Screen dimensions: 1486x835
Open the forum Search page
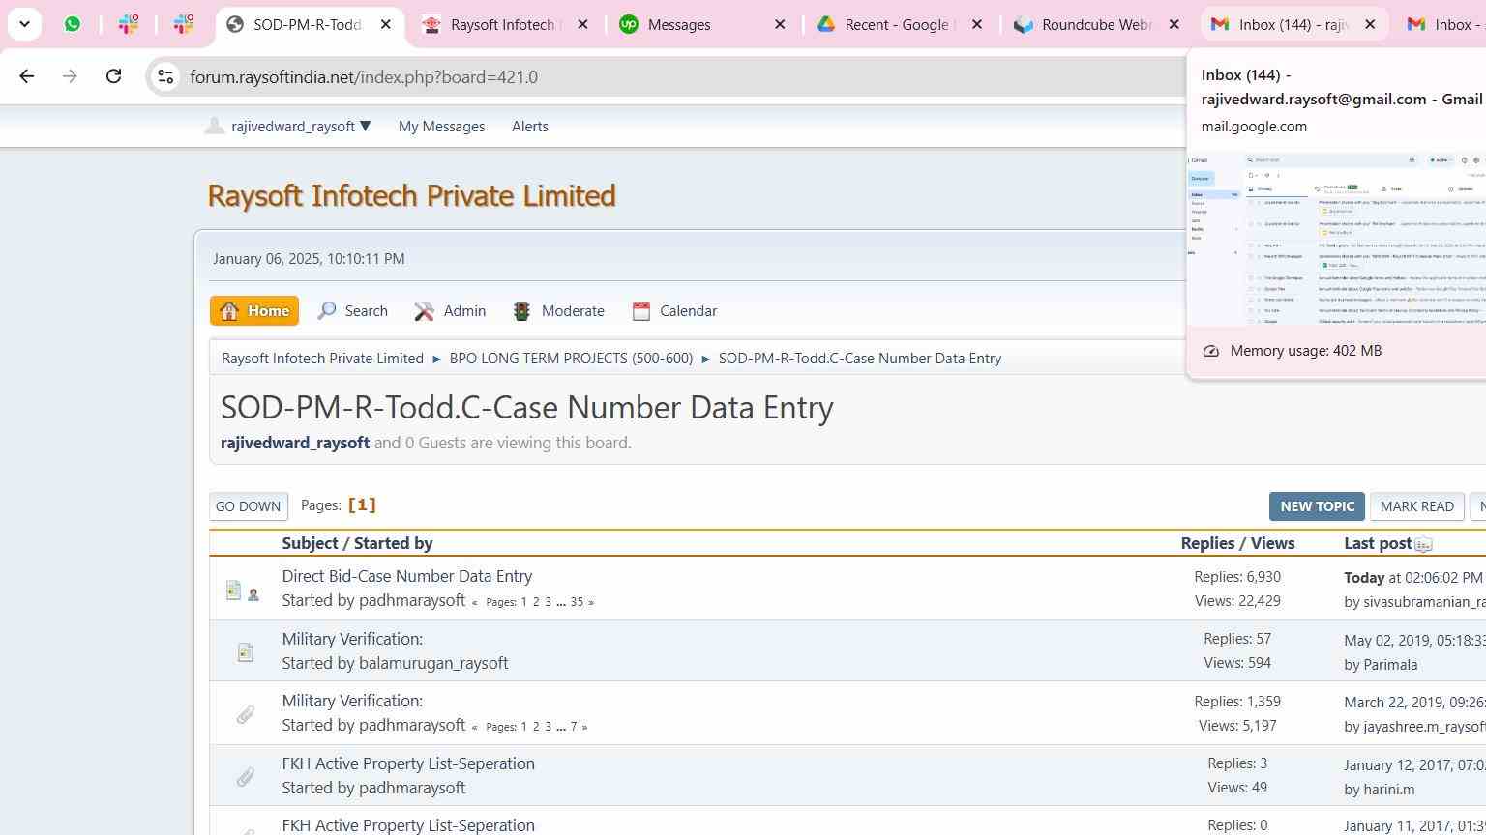[353, 311]
